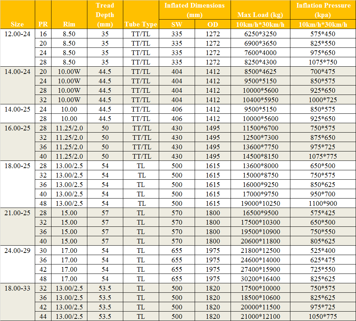Select the 16.00-25 size cell

click(x=17, y=128)
